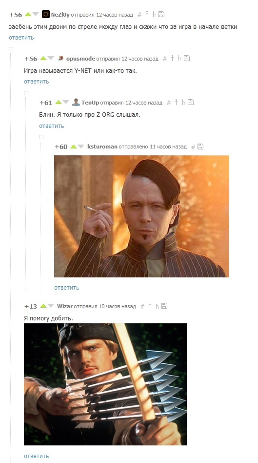Copy the # permalink of opusmode's comment
Image resolution: width=258 pixels, height=463 pixels.
(165, 59)
